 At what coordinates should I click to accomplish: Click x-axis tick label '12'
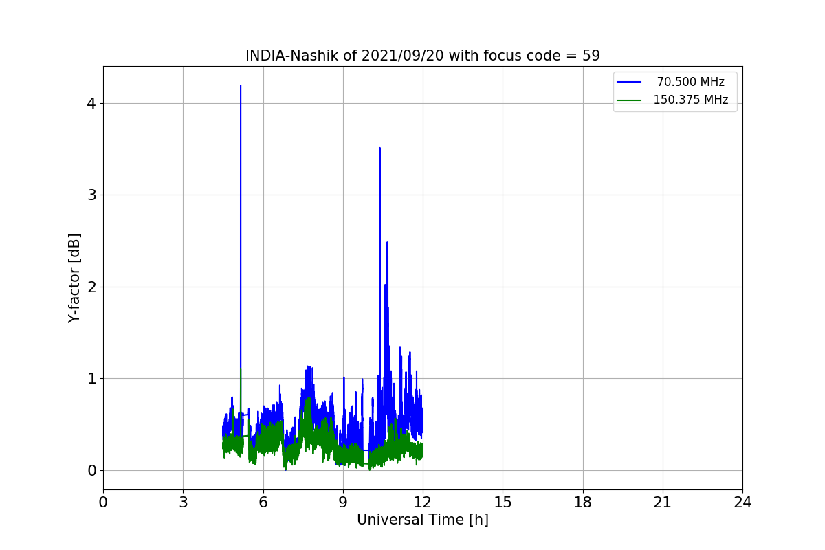423,503
